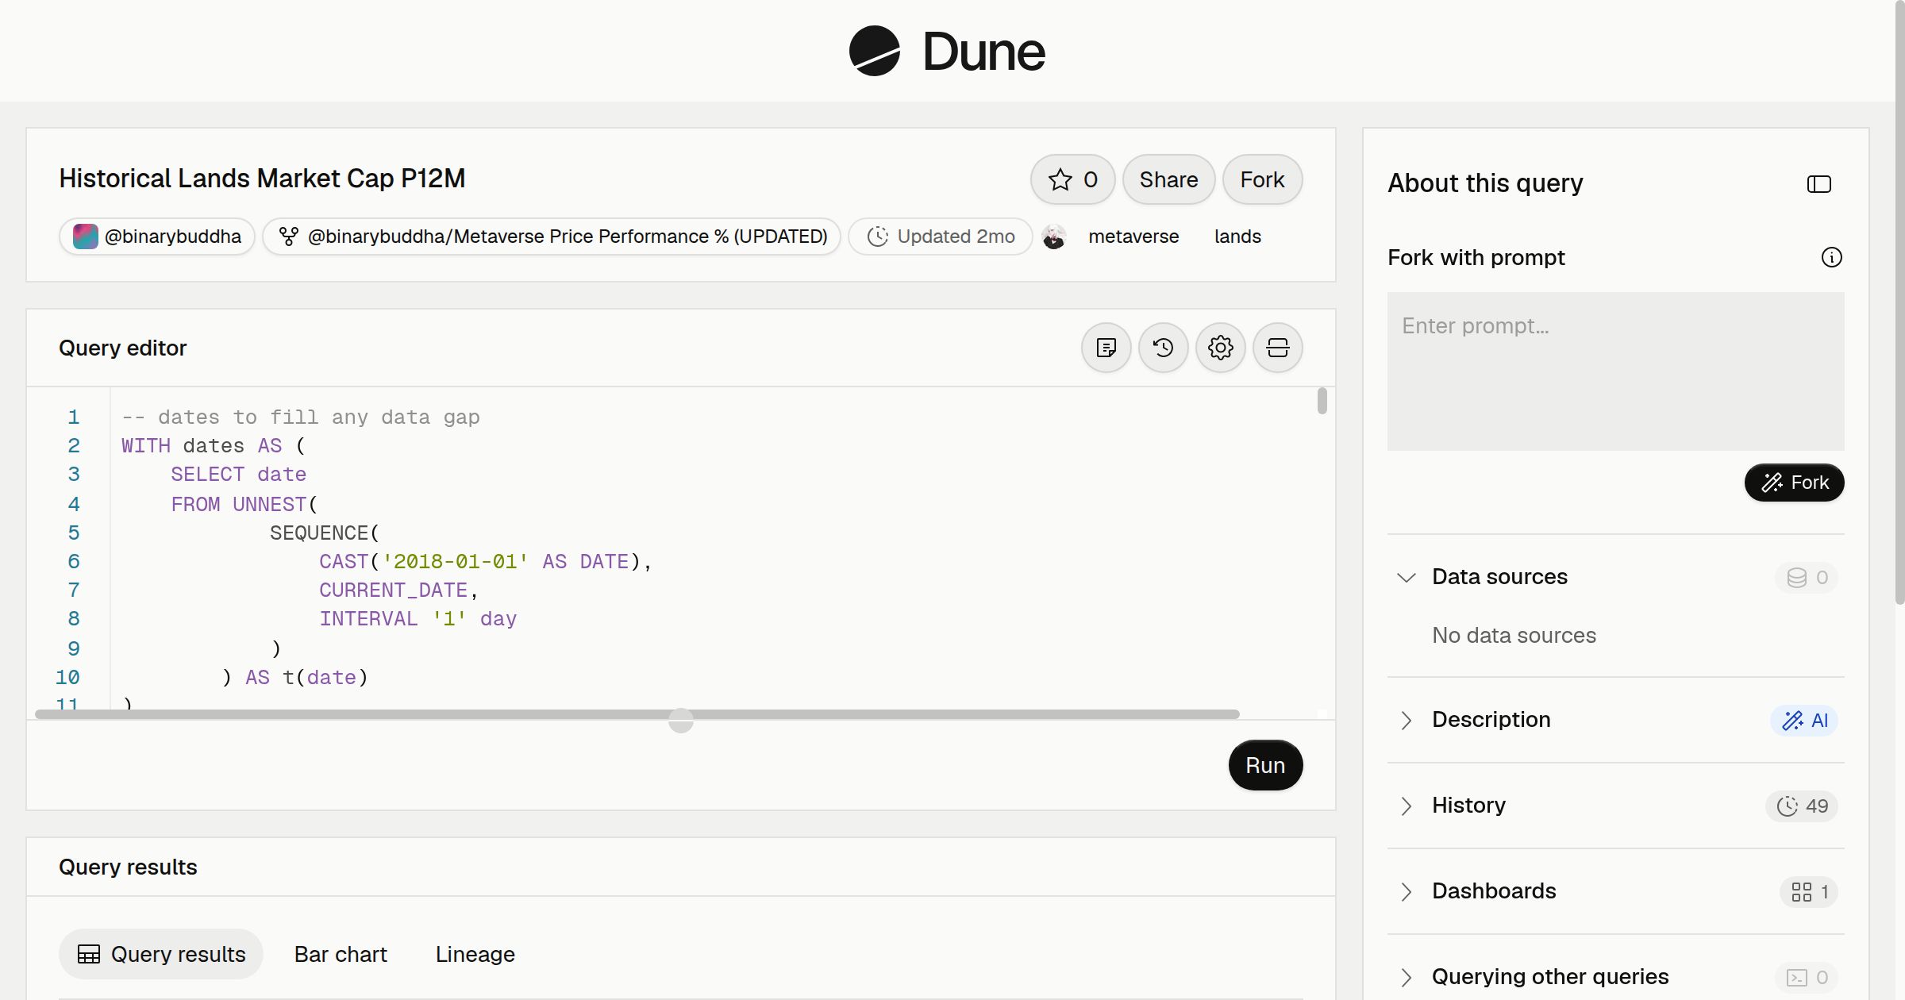The width and height of the screenshot is (1905, 1000).
Task: Grab the editor resize handle
Action: (x=681, y=721)
